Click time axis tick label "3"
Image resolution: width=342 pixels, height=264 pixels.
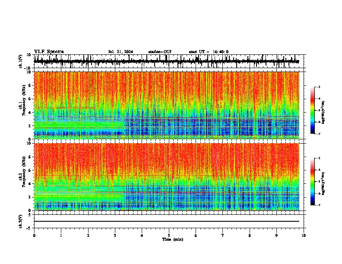click(x=115, y=236)
